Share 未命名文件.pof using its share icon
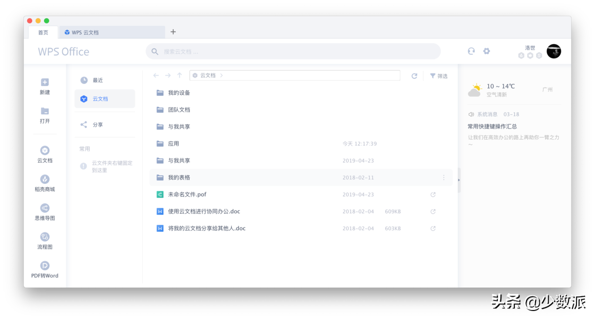 click(x=433, y=195)
